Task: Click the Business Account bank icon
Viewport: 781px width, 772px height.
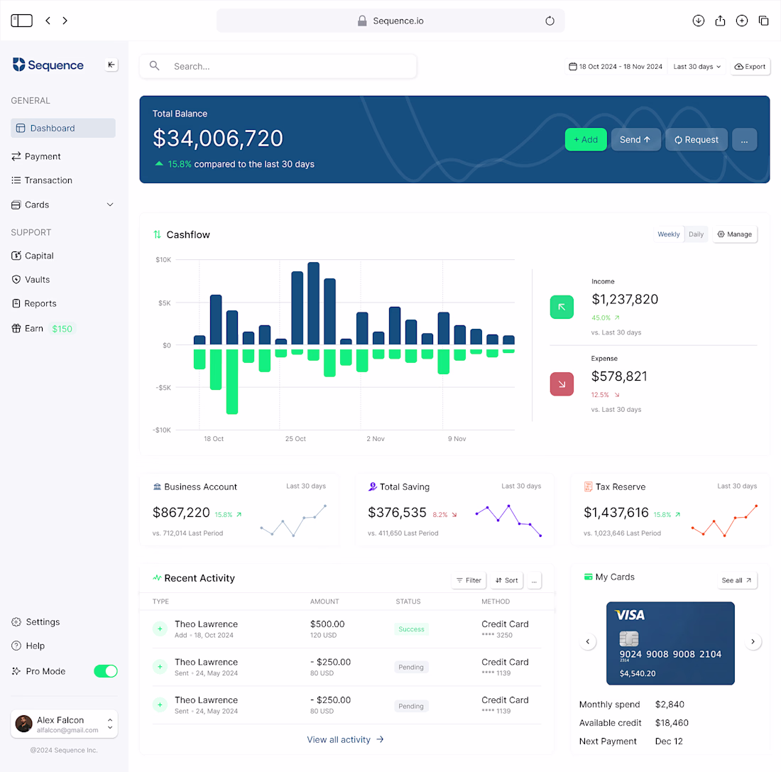Action: pyautogui.click(x=157, y=486)
